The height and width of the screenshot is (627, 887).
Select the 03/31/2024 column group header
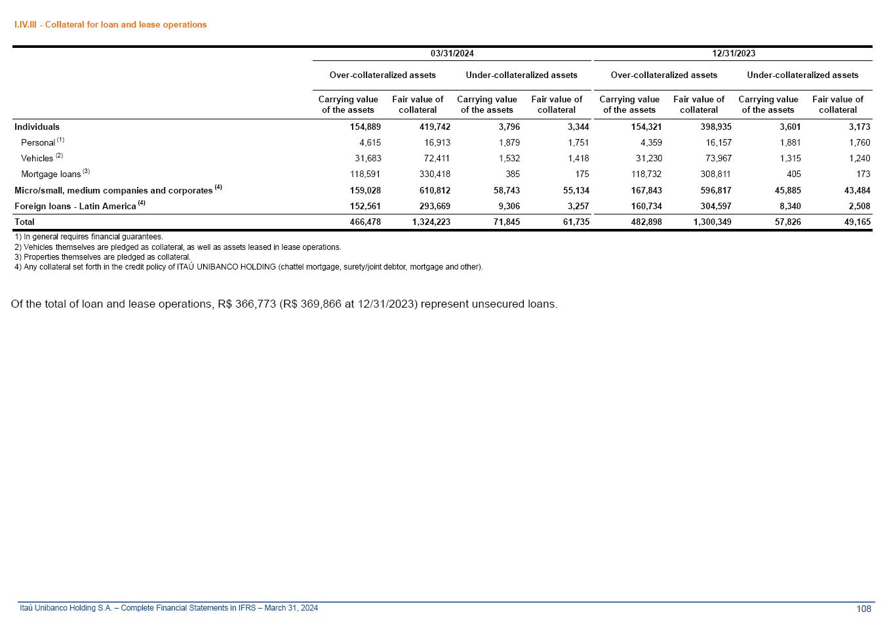coord(452,54)
